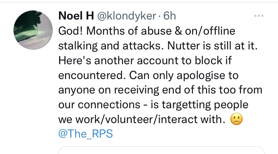
Task: Open the quoted tweet card below the text
Action: click(161, 150)
